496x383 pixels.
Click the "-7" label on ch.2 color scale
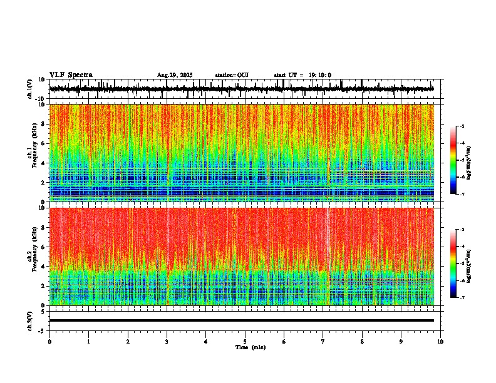(462, 297)
